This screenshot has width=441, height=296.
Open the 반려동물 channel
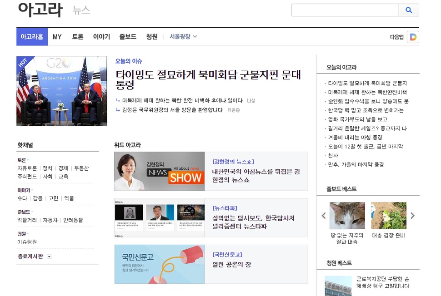[73, 220]
